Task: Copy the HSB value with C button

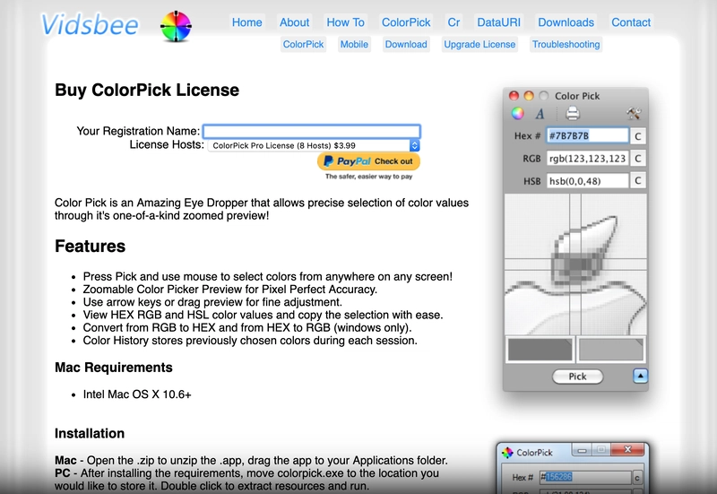Action: (638, 181)
